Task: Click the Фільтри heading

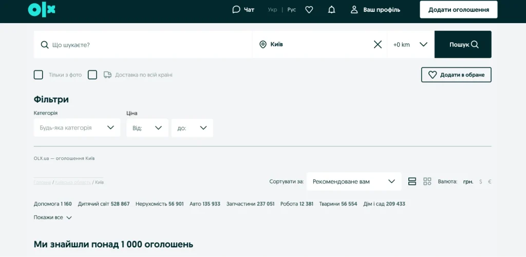Action: (51, 99)
